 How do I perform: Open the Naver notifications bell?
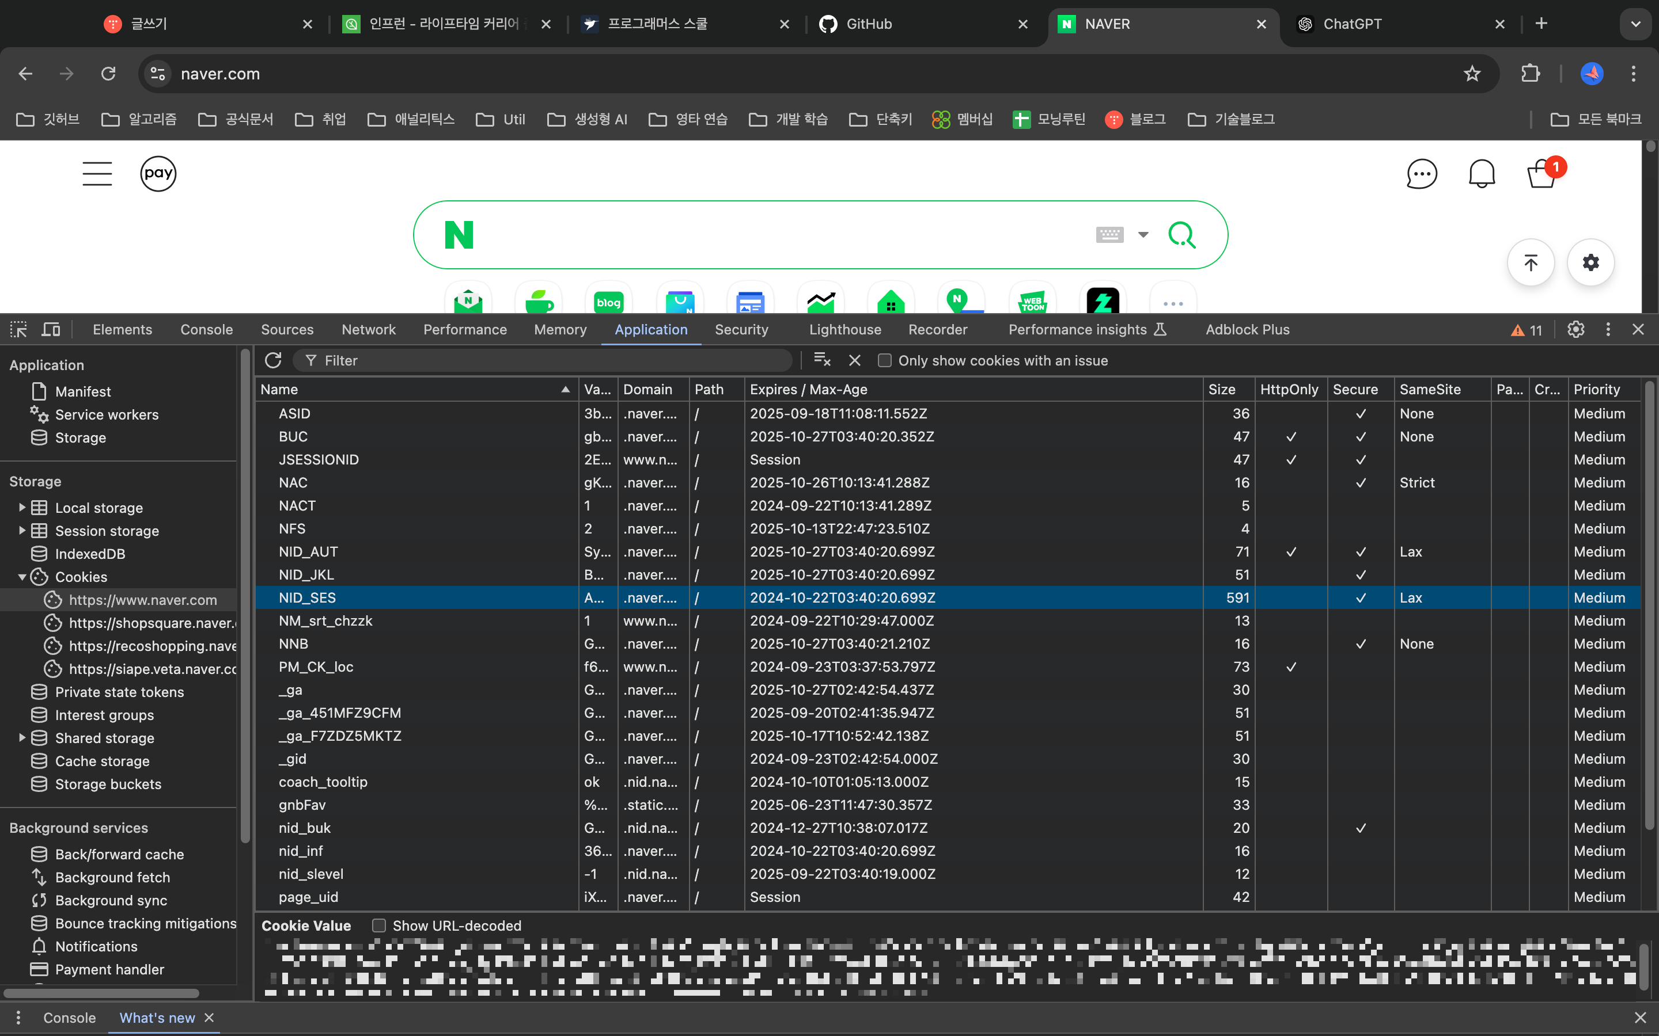click(1482, 174)
